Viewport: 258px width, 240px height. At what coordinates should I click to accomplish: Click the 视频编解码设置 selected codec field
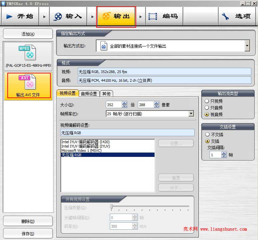(x=127, y=133)
